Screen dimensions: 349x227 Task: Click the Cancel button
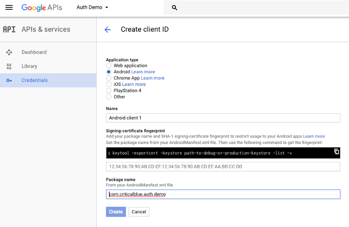click(139, 212)
